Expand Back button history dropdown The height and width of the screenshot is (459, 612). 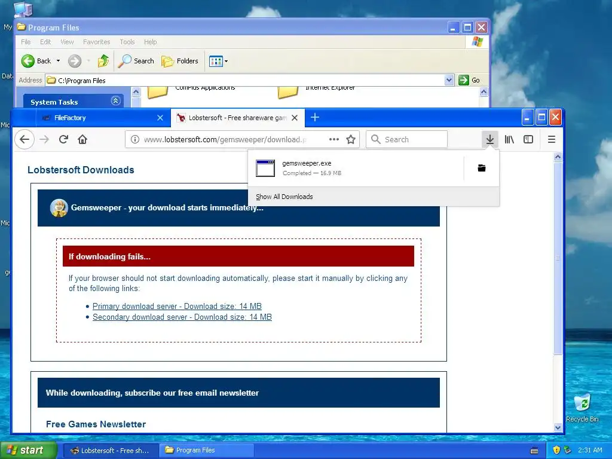tap(58, 61)
